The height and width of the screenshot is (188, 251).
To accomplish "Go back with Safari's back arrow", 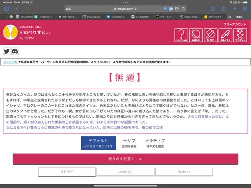I will click(x=17, y=9).
